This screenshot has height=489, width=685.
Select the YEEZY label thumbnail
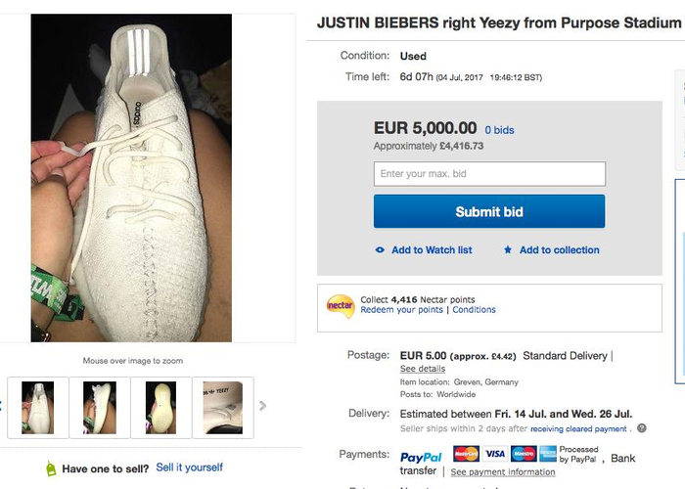click(223, 408)
